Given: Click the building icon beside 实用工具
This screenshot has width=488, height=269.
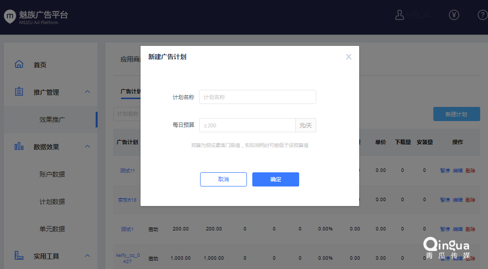Looking at the screenshot, I should 19,256.
